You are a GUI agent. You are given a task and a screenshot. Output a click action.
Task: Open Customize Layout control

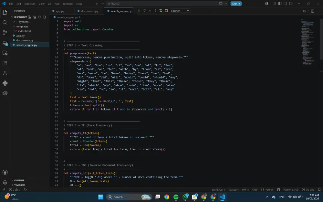pyautogui.click(x=274, y=4)
